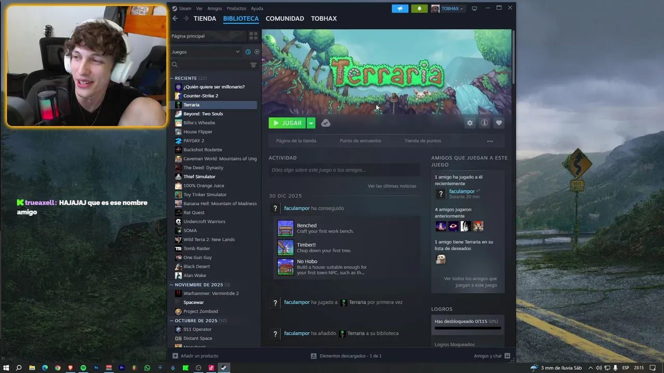The width and height of the screenshot is (664, 373).
Task: Open advanced library filters icon
Action: pyautogui.click(x=253, y=65)
